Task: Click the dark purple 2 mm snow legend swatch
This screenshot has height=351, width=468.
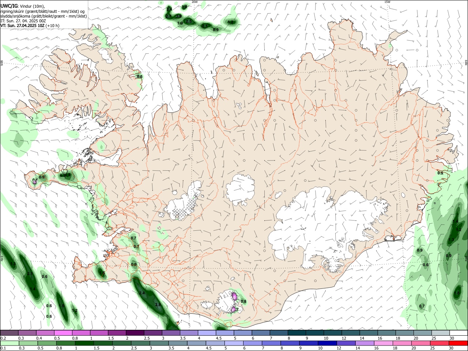Action: [135, 333]
